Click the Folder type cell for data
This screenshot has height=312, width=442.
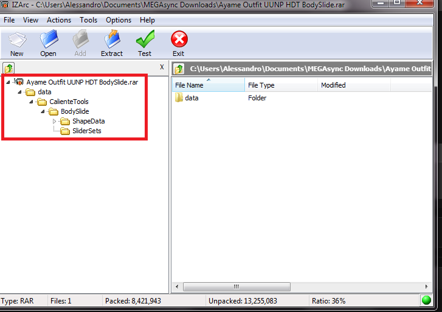pos(257,98)
